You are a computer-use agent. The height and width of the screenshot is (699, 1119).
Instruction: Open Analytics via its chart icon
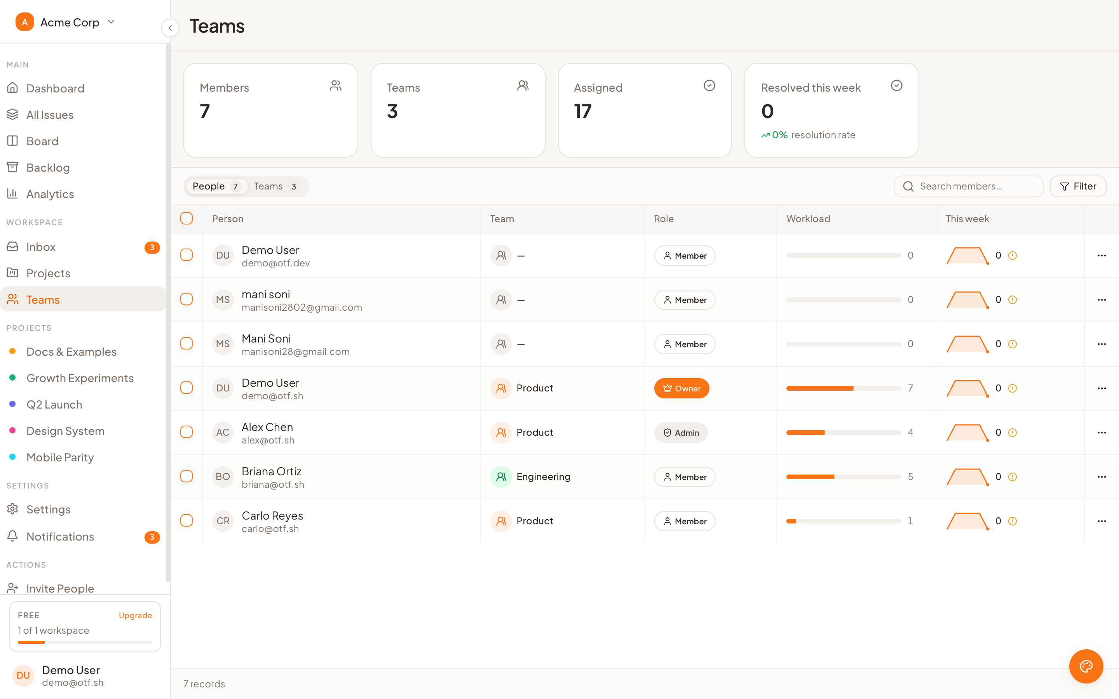pyautogui.click(x=12, y=194)
